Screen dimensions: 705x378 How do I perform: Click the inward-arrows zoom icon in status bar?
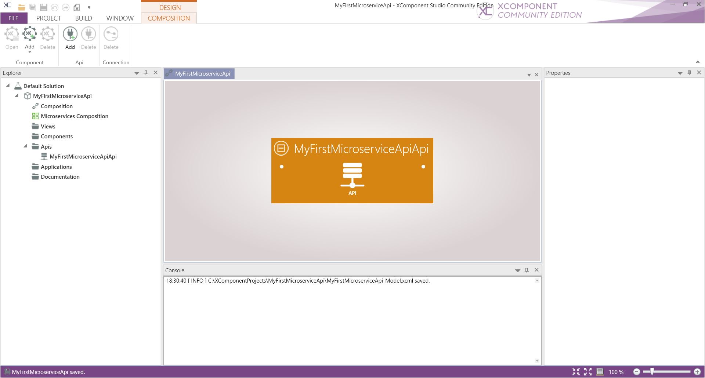[576, 372]
